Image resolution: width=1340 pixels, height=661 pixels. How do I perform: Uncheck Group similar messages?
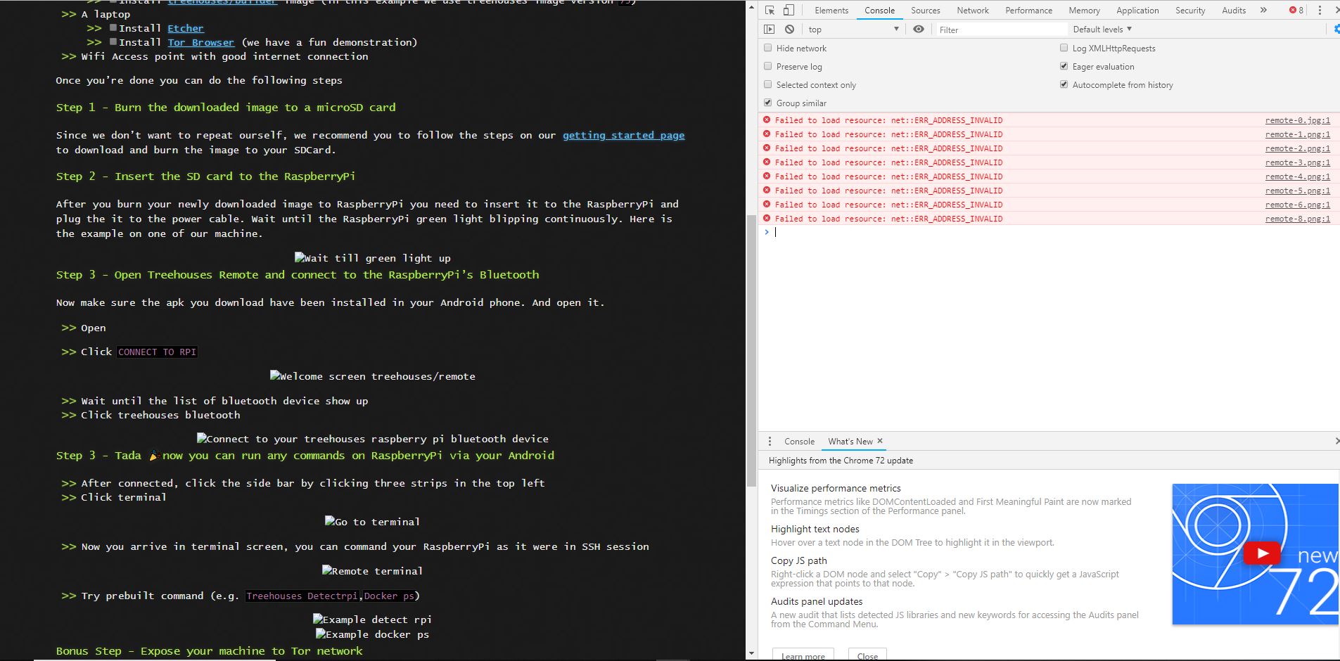767,103
